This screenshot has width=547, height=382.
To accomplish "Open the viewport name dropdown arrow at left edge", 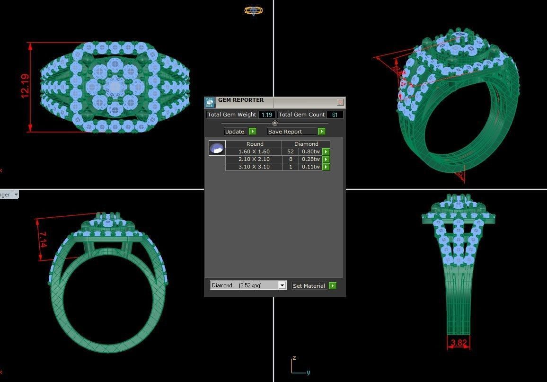I will click(16, 195).
